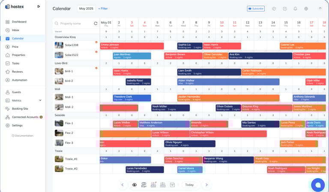This screenshot has height=192, width=329.
Task: Click the edit note icon in header
Action: pos(285,9)
